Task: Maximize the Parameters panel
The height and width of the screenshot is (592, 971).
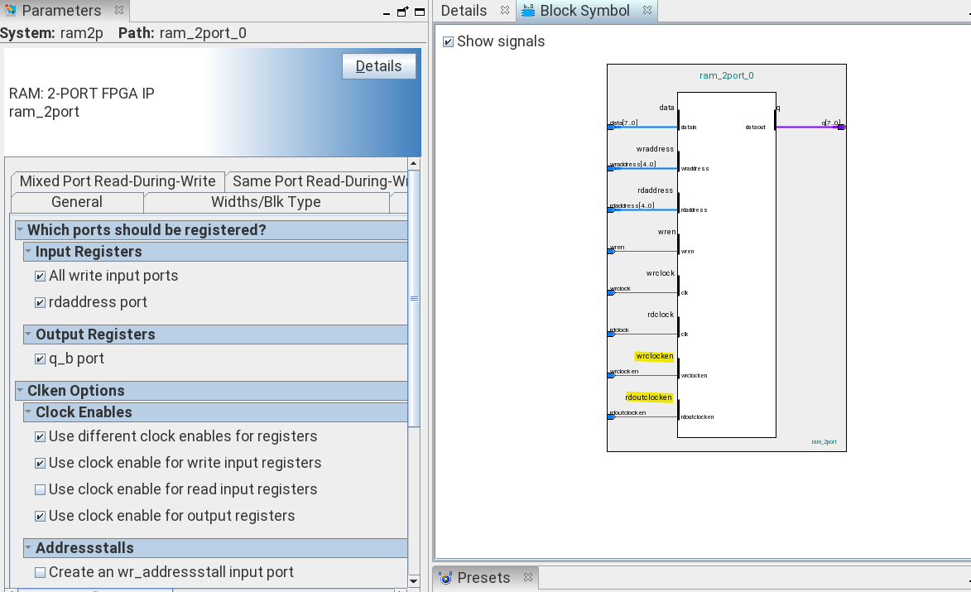Action: coord(420,12)
